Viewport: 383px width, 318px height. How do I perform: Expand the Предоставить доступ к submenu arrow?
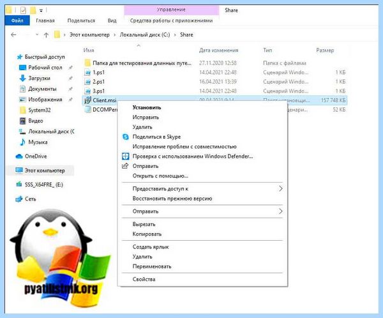280,189
